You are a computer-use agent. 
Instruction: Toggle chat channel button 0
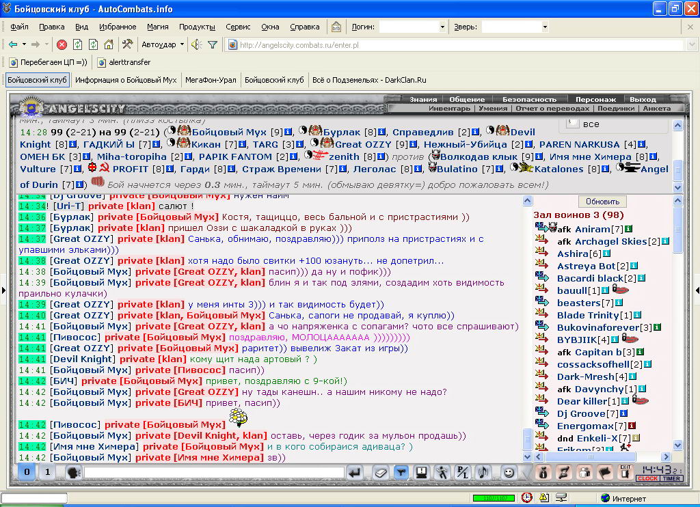point(27,471)
